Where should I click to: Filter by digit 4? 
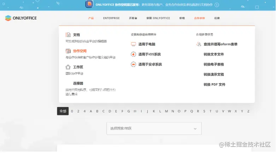point(85,111)
